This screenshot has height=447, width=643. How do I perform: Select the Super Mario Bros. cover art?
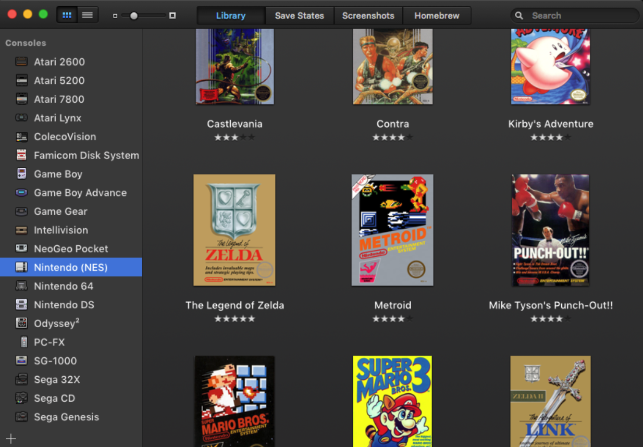234,401
